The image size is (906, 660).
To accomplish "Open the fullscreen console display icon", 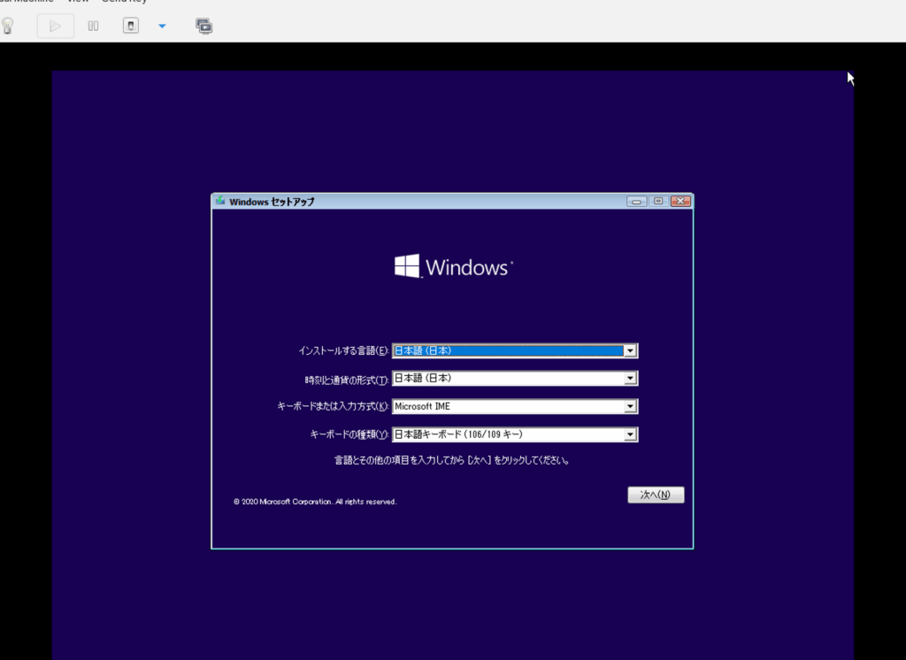I will coord(203,25).
